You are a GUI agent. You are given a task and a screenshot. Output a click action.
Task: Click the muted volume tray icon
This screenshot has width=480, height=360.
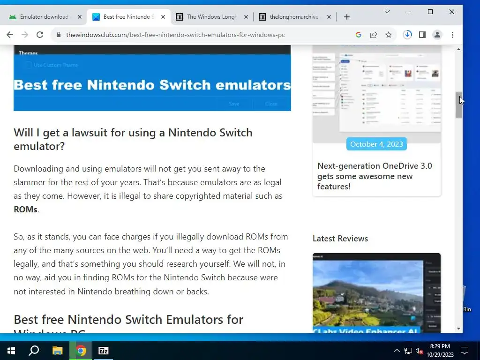click(420, 351)
